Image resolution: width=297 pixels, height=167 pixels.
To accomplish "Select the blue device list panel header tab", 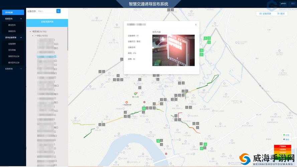I will 47,23.
